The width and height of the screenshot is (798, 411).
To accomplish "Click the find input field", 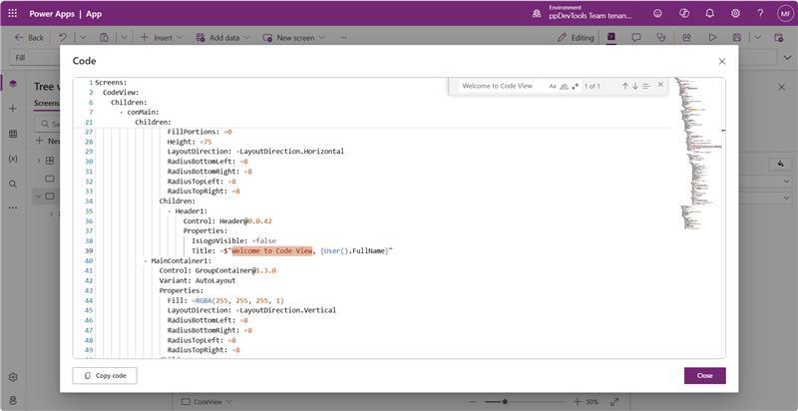I will (x=502, y=87).
